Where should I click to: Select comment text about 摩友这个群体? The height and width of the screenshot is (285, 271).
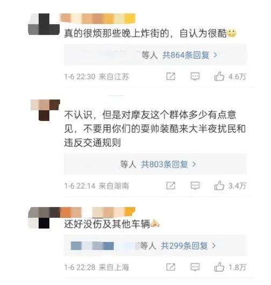155,129
